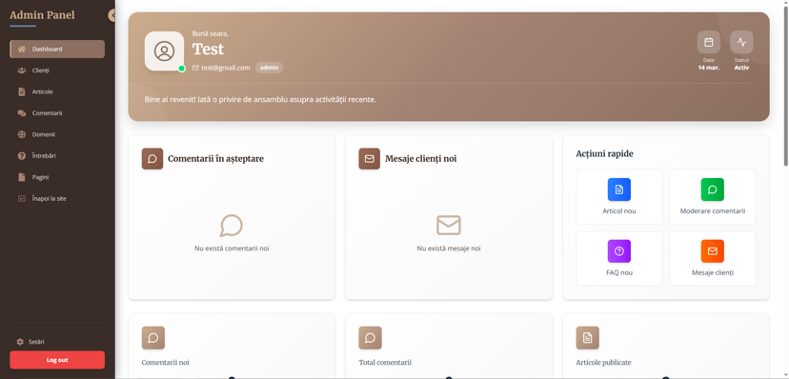Click Nu există comentarii noi text
Image resolution: width=789 pixels, height=379 pixels.
[x=232, y=249]
